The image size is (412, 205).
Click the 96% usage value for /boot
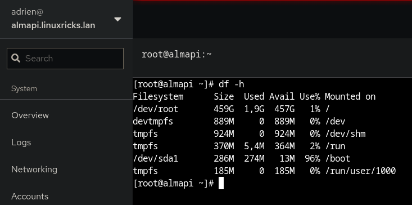pyautogui.click(x=313, y=158)
